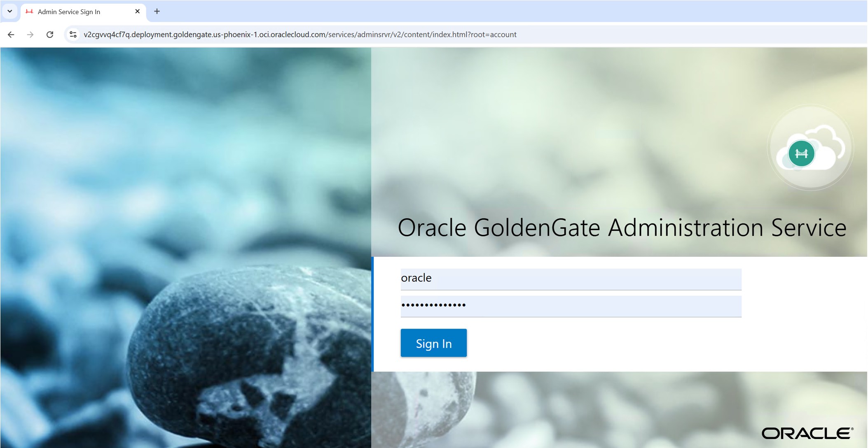The width and height of the screenshot is (868, 448).
Task: Click the forward navigation arrow
Action: click(30, 35)
